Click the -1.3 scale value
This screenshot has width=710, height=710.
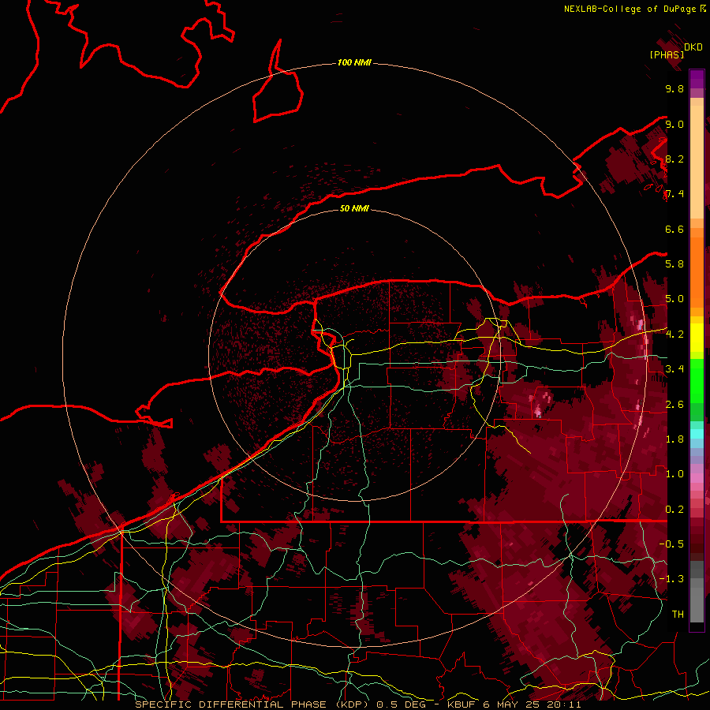[x=671, y=579]
